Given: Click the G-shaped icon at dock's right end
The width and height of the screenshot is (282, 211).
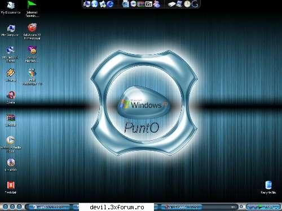Looking at the screenshot, I should pyautogui.click(x=195, y=4).
